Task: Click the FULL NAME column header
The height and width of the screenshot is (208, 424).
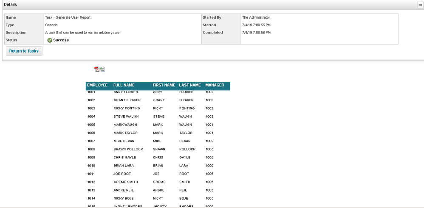Action: pos(124,85)
